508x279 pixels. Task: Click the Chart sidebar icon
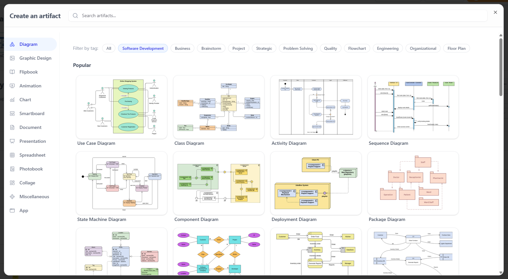click(12, 100)
